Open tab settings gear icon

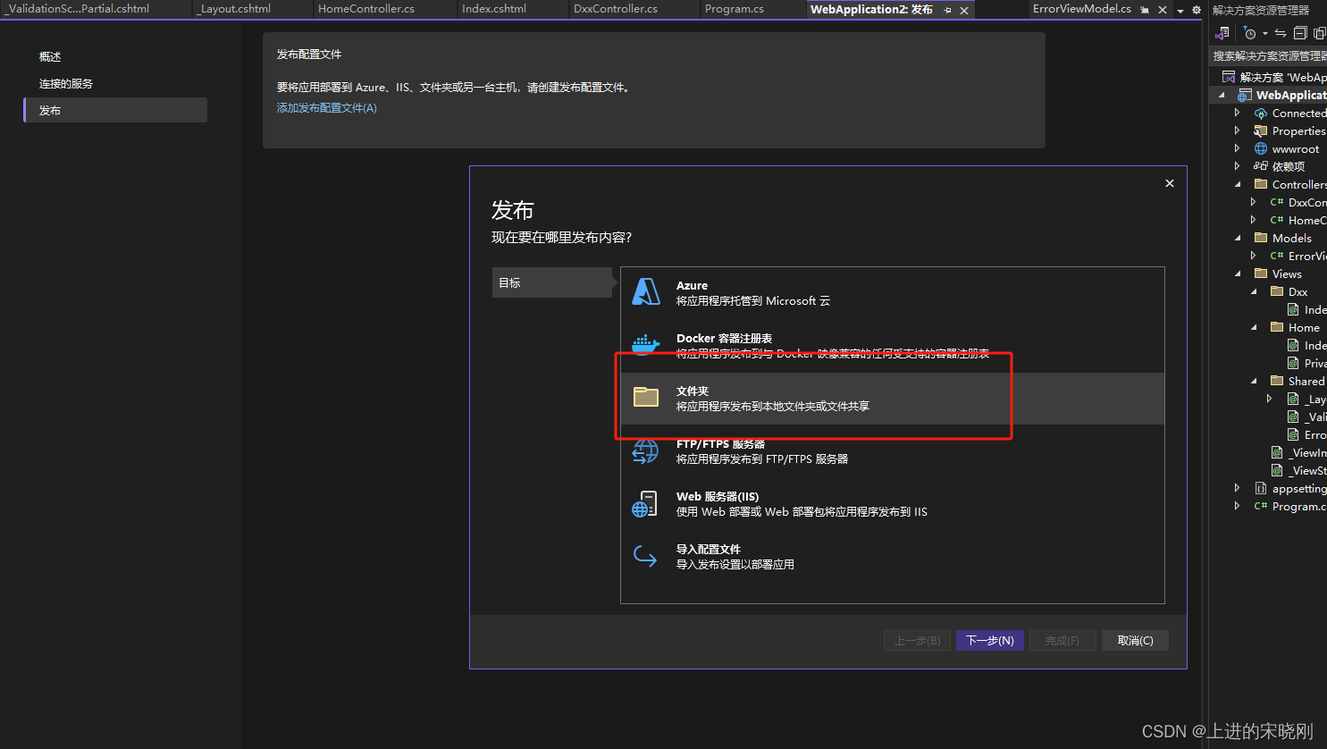[1197, 11]
